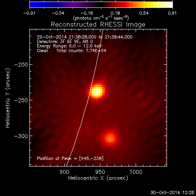Click the 'Clean' algorithm label
This screenshot has width=196, height=196.
coord(42,51)
